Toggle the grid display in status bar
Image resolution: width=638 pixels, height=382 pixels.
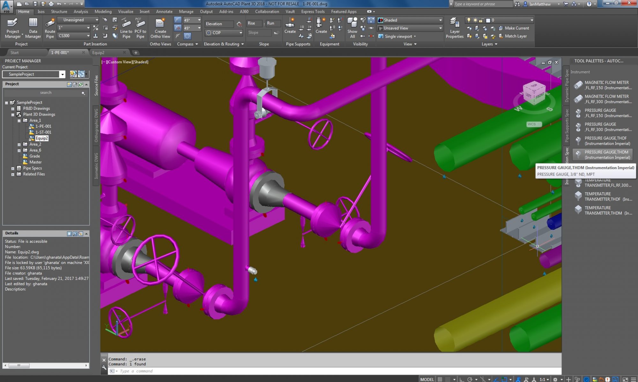pos(440,379)
